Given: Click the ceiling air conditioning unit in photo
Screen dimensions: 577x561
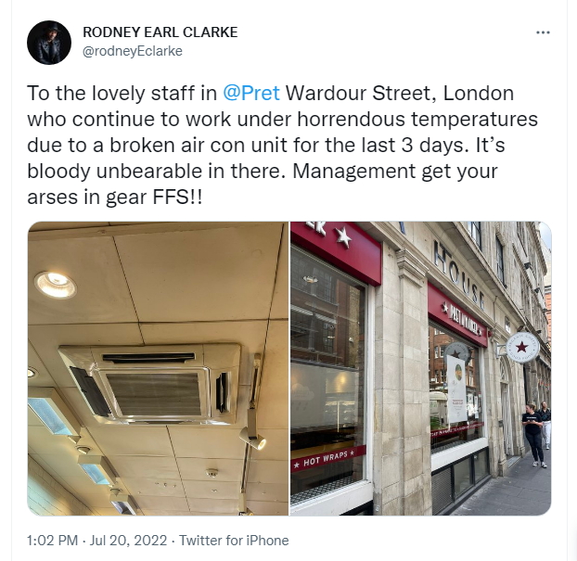Looking at the screenshot, I should [x=151, y=383].
